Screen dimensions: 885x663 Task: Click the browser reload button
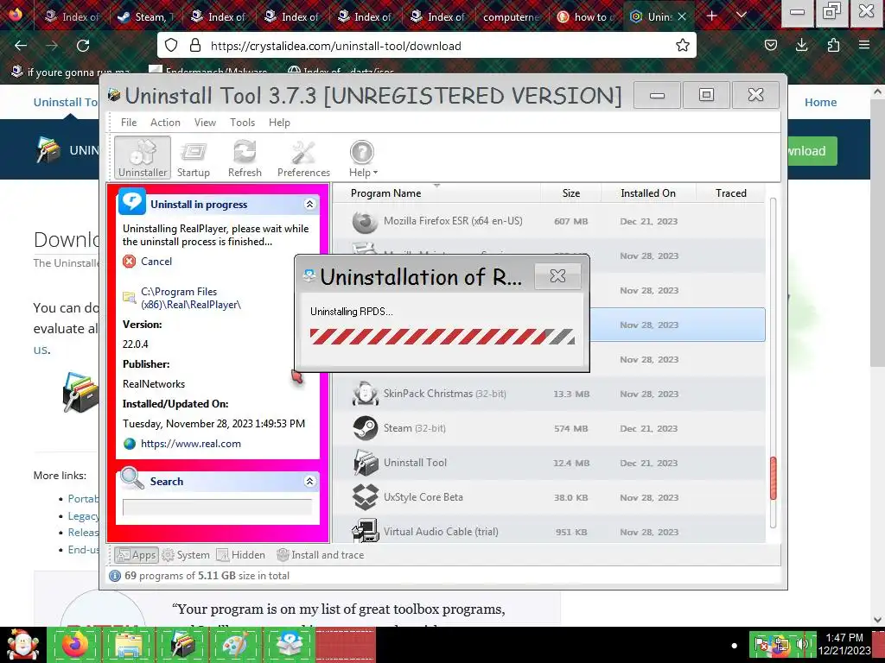83,45
